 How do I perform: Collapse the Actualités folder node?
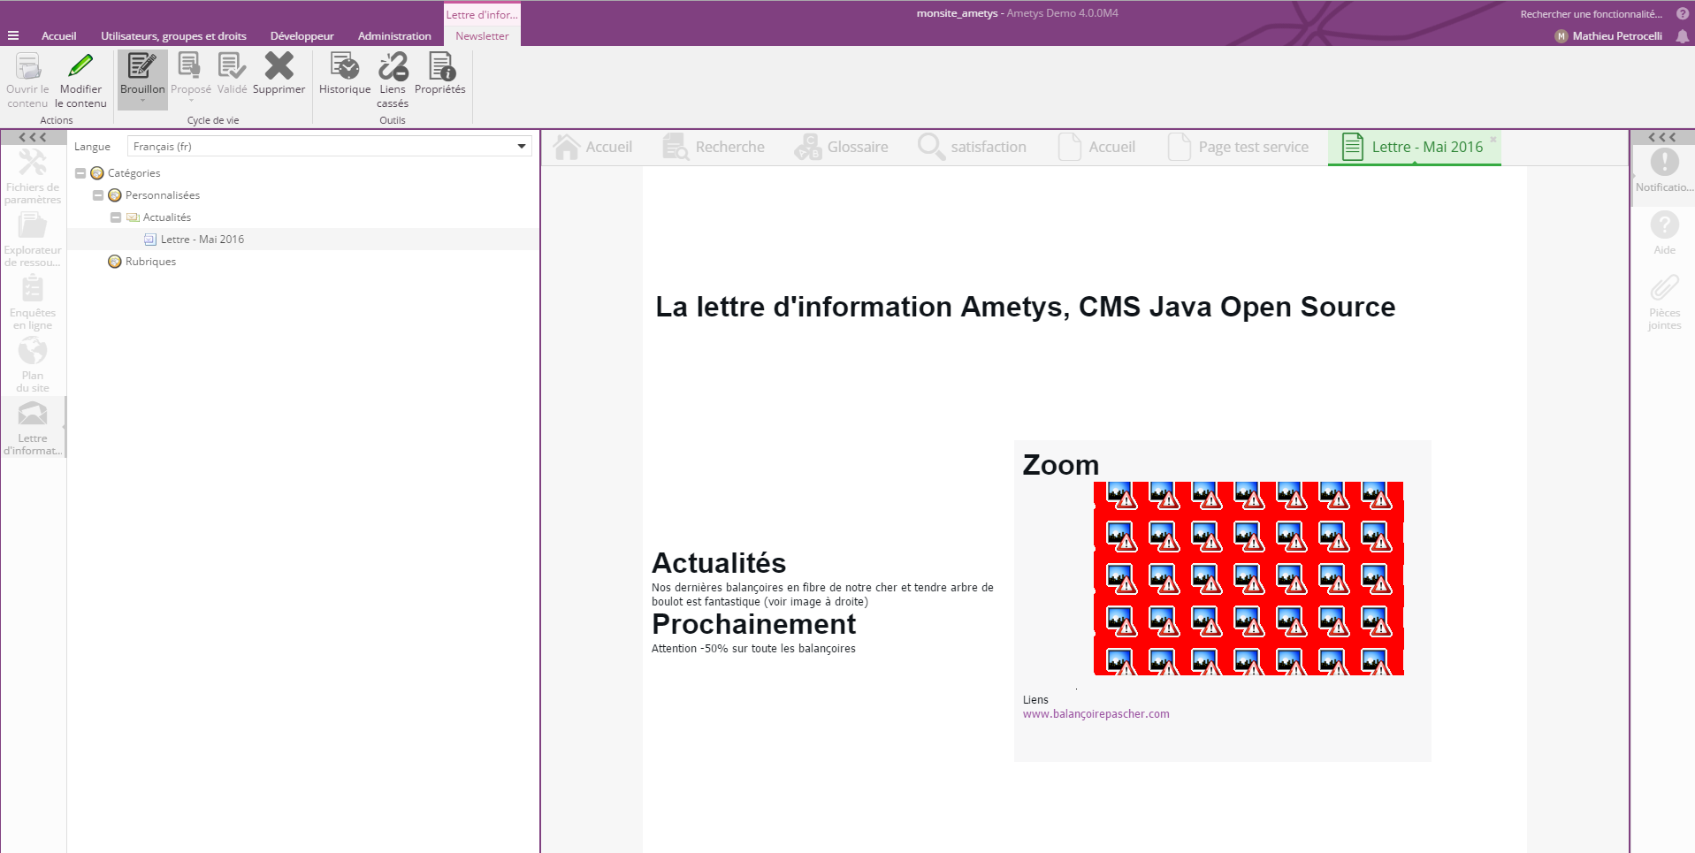click(116, 217)
